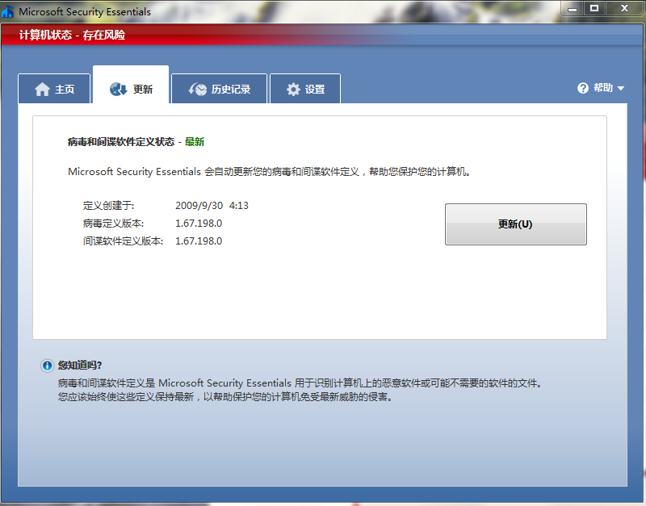Viewport: 646px width, 506px height.
Task: Click the gear icon on 设置 tab
Action: click(x=293, y=89)
